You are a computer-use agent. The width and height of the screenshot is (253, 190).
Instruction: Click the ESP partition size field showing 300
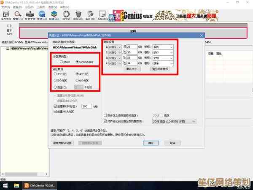point(86,106)
